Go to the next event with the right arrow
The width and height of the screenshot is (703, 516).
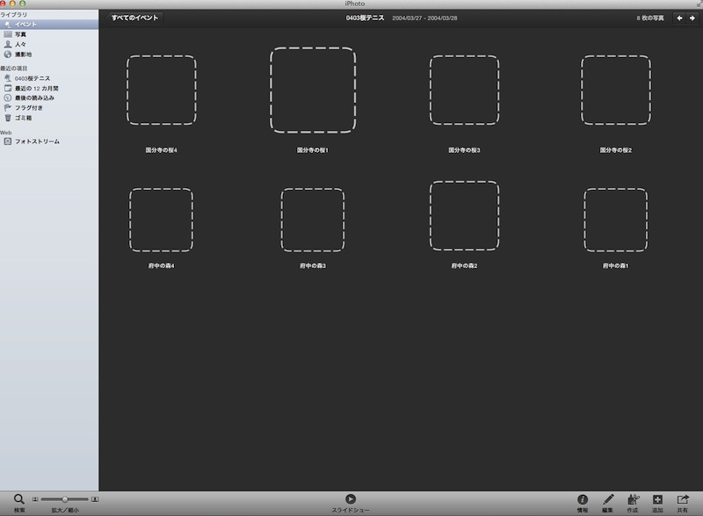(692, 18)
